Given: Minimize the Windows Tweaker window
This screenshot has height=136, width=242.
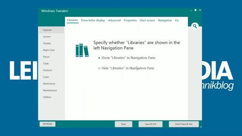Looking at the screenshot, I should [x=191, y=10].
